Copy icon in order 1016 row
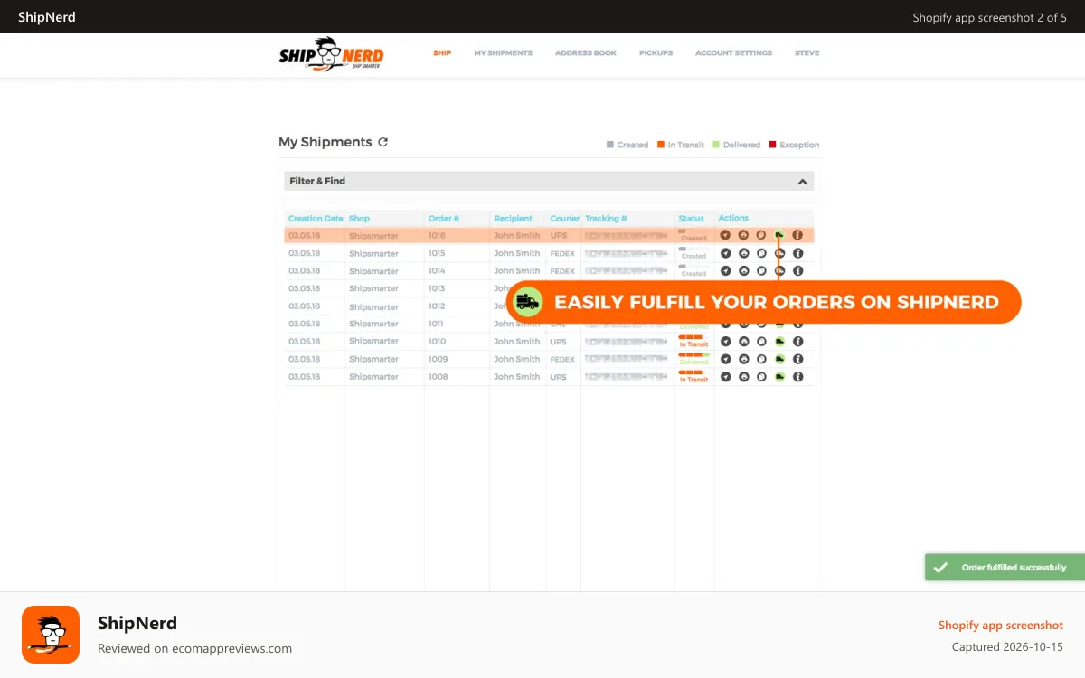The height and width of the screenshot is (678, 1085). (761, 235)
